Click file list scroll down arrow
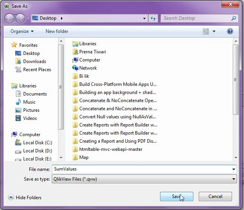 tap(236, 158)
